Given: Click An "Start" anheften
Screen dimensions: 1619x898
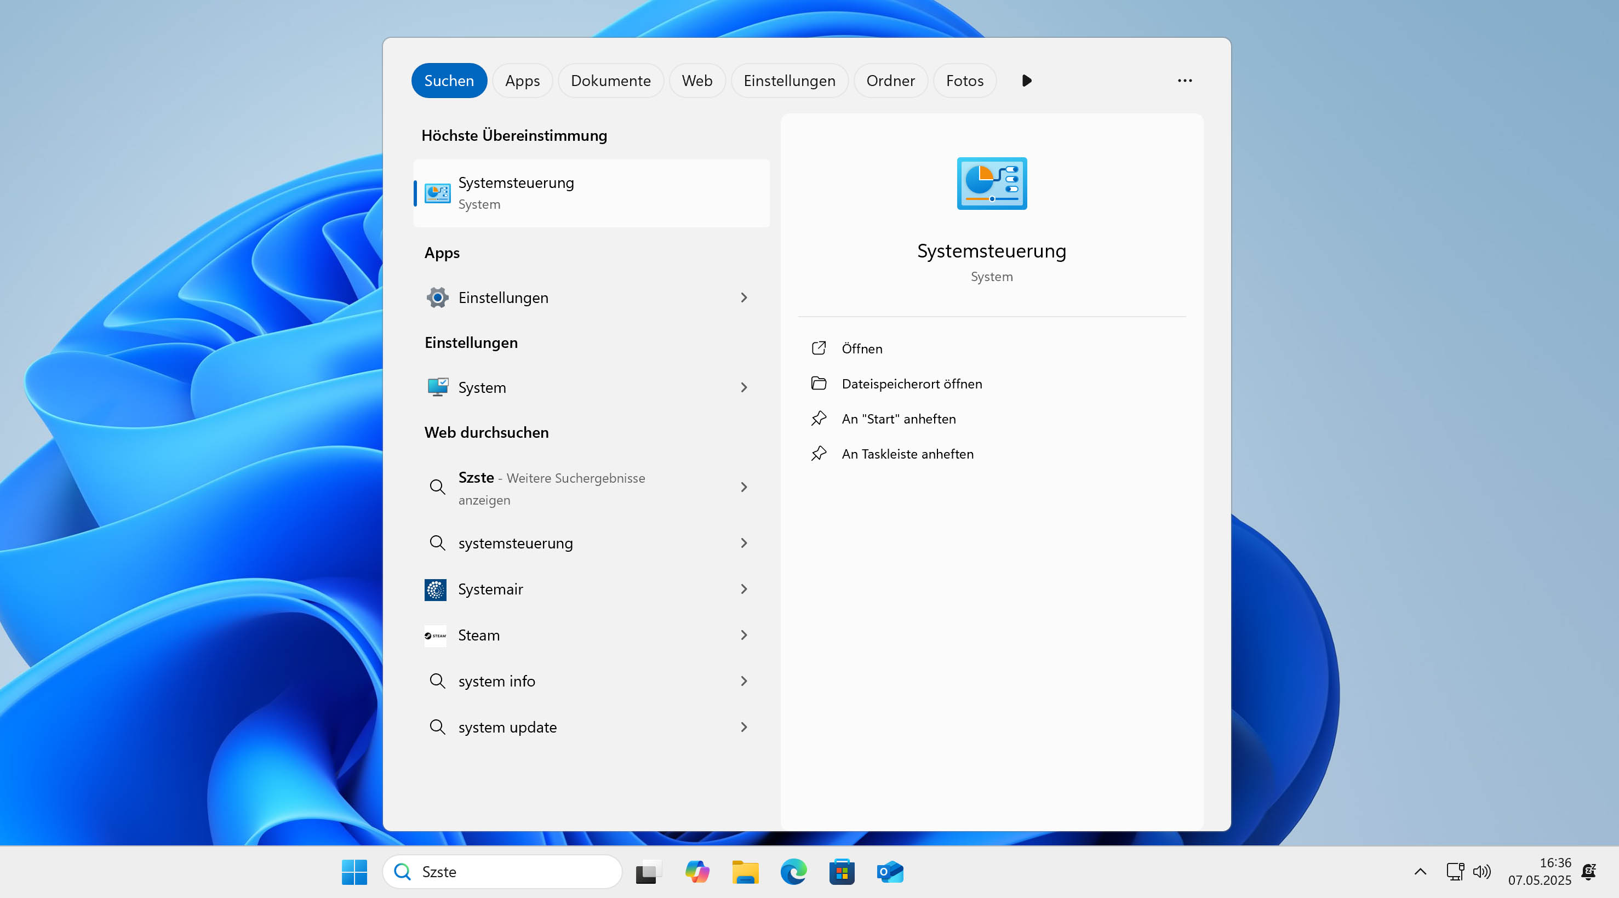Looking at the screenshot, I should 898,419.
